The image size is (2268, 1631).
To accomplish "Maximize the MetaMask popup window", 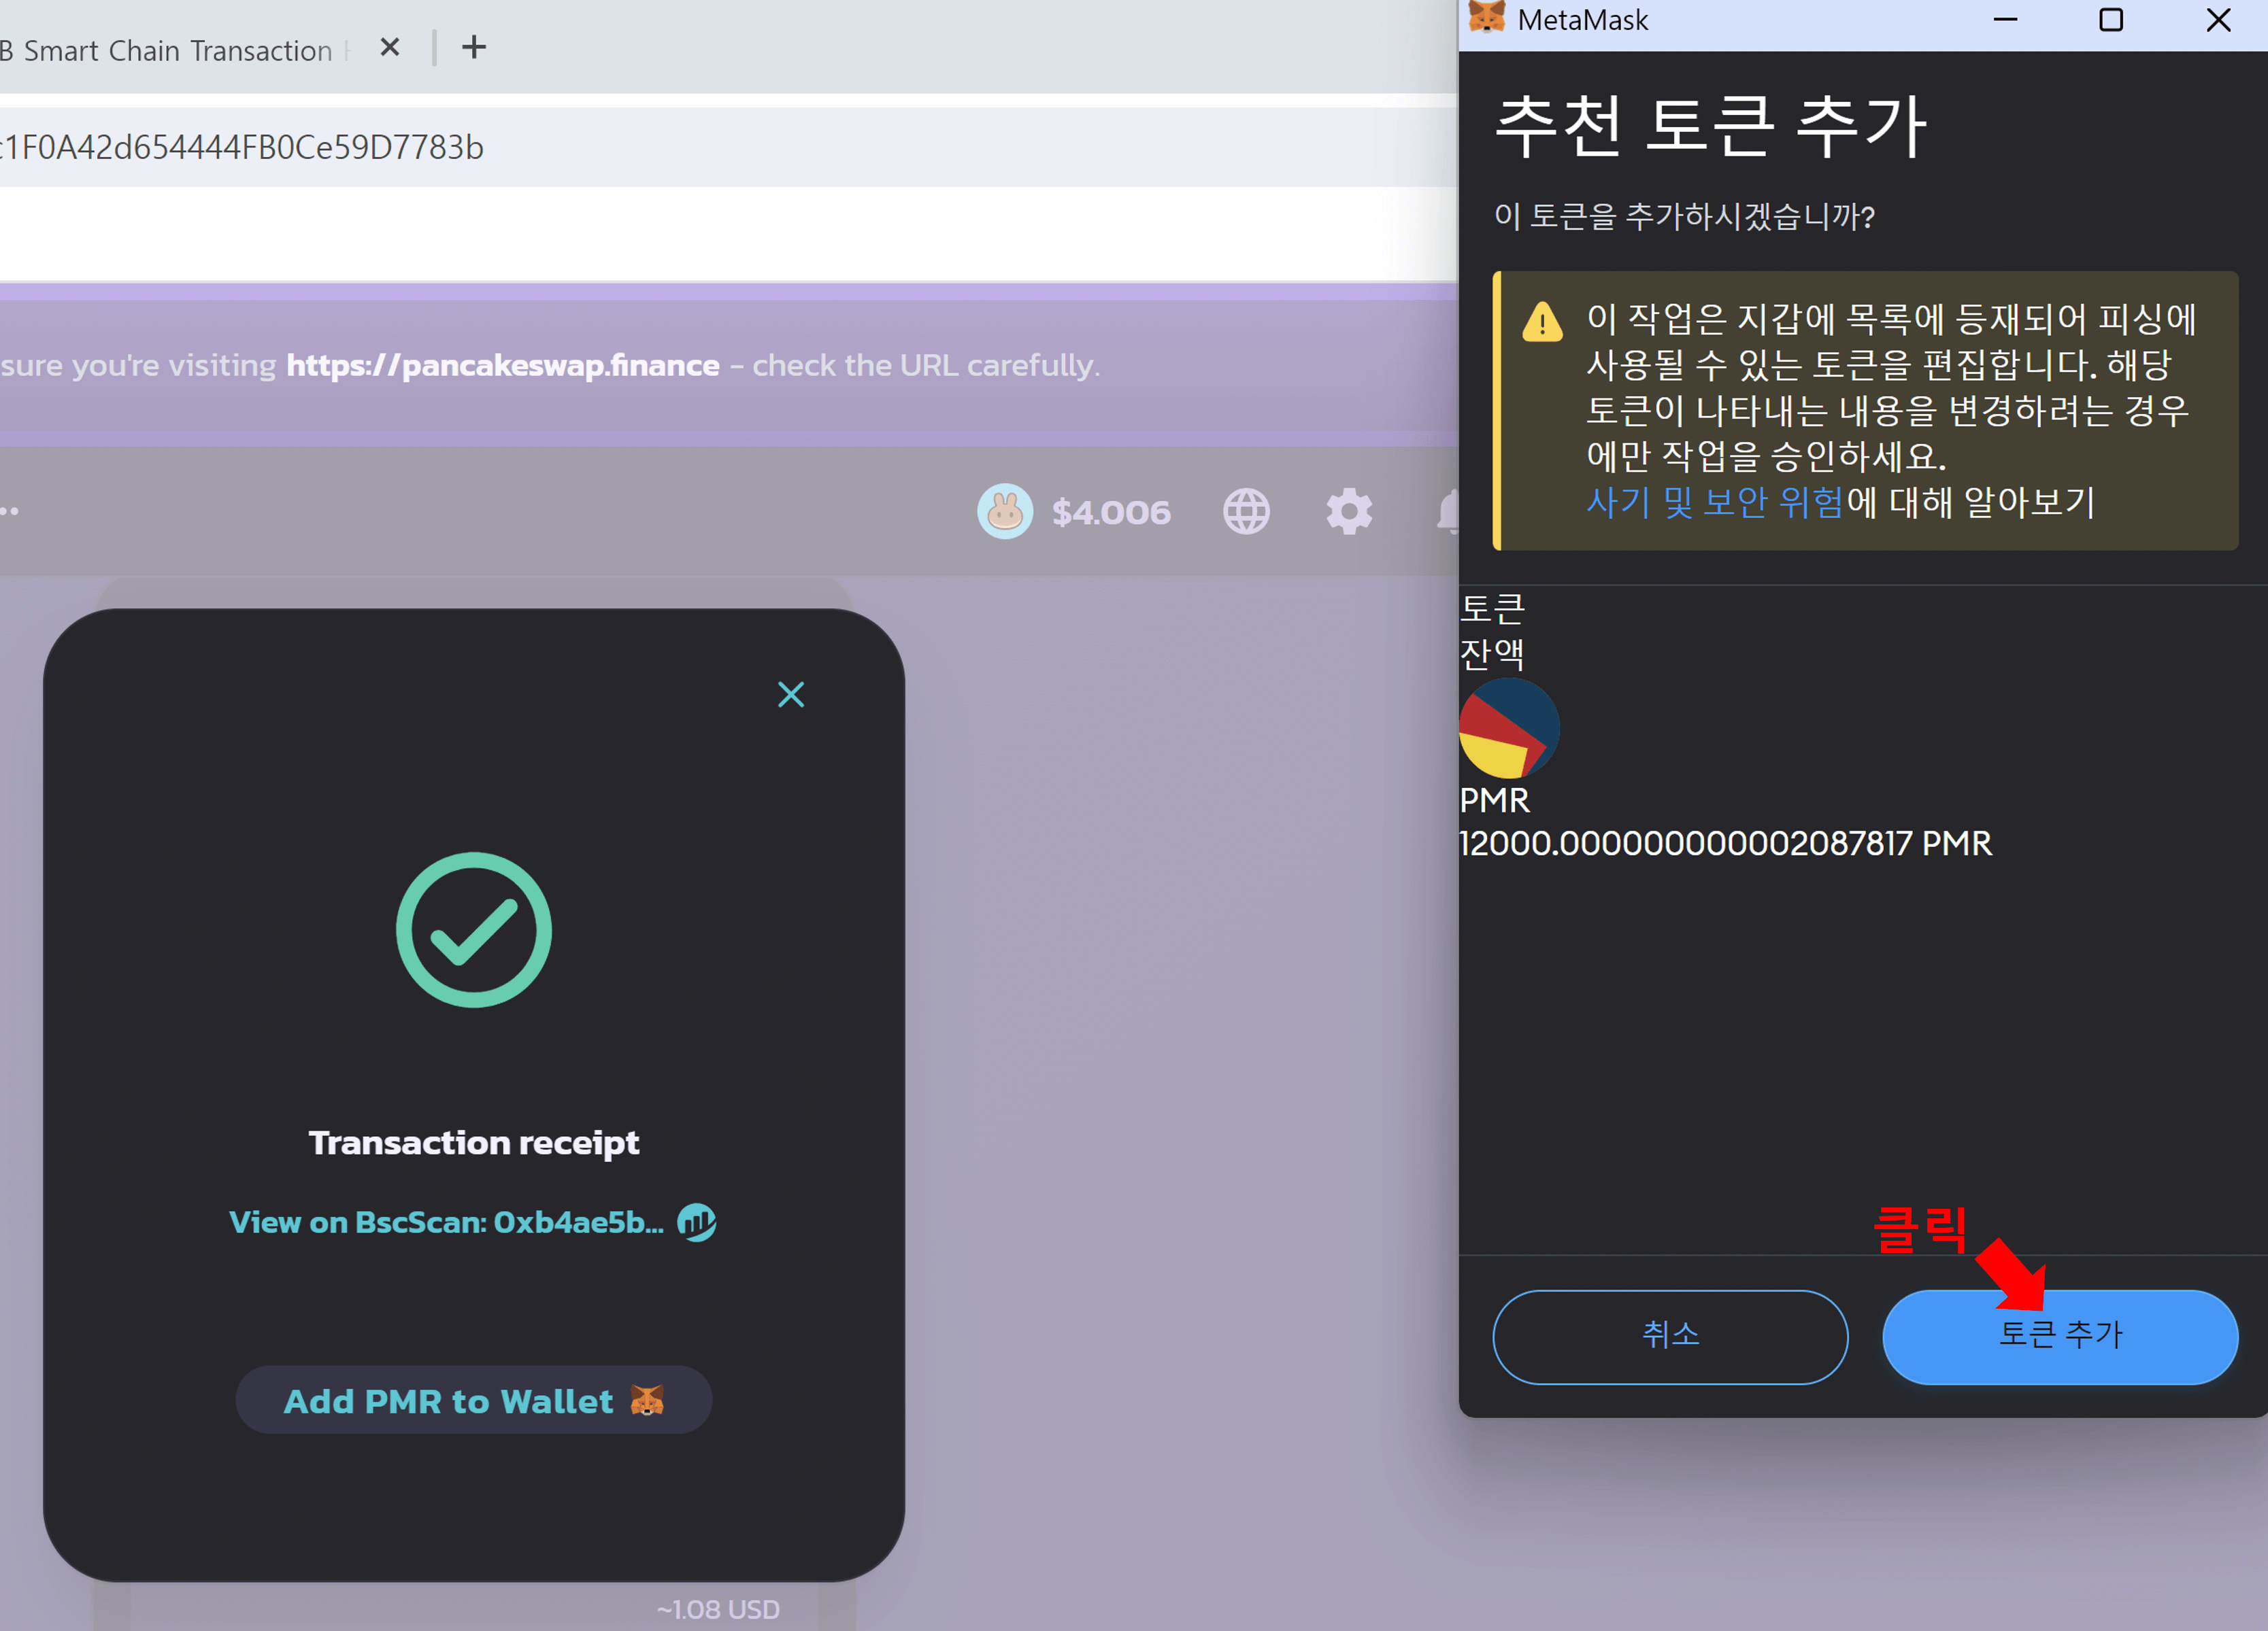I will click(x=2110, y=20).
